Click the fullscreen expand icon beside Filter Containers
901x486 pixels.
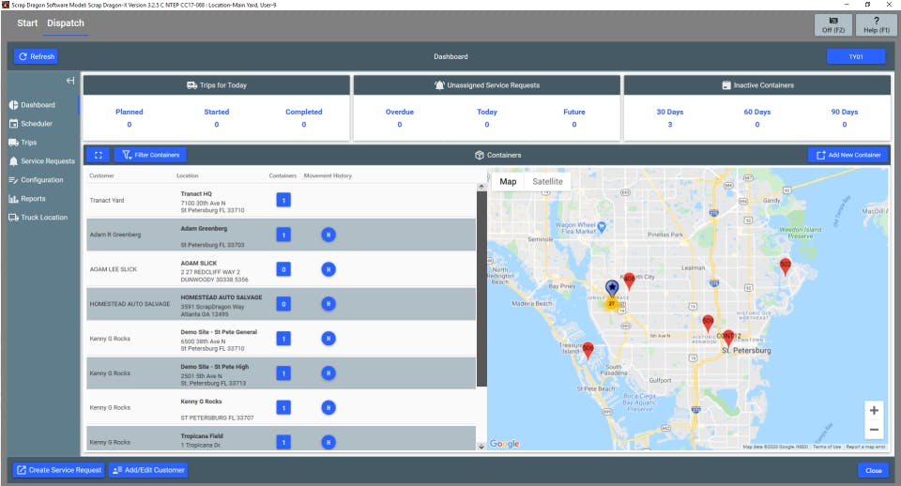(x=97, y=155)
